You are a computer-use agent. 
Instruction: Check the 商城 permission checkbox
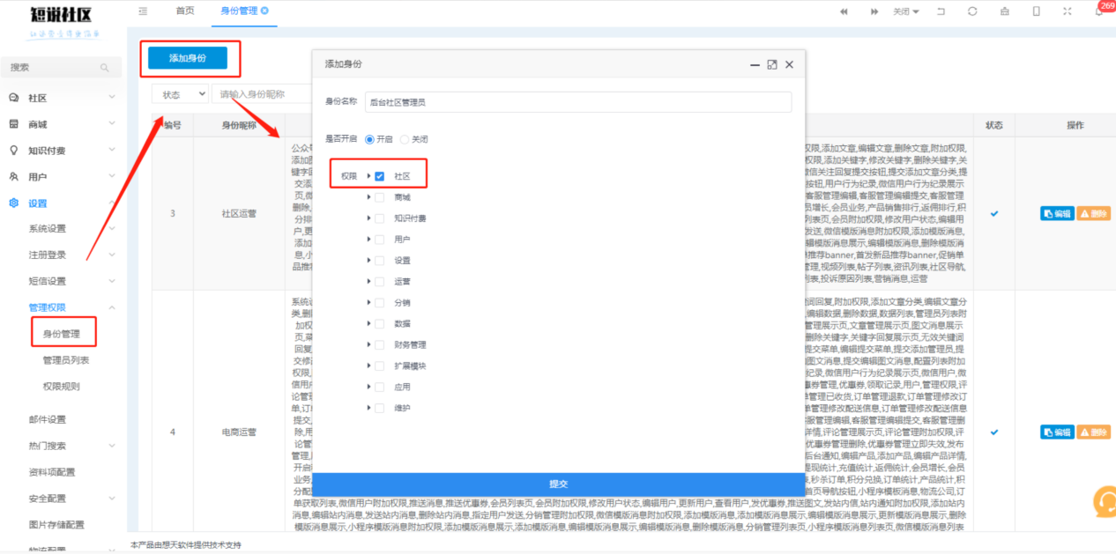380,197
